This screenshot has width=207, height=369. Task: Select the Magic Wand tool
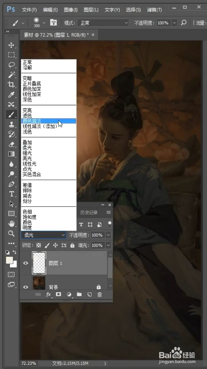pos(11,75)
